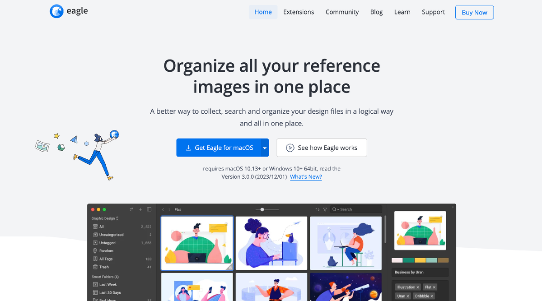Click Get Eagle for macOS download button
This screenshot has height=301, width=542.
point(219,148)
